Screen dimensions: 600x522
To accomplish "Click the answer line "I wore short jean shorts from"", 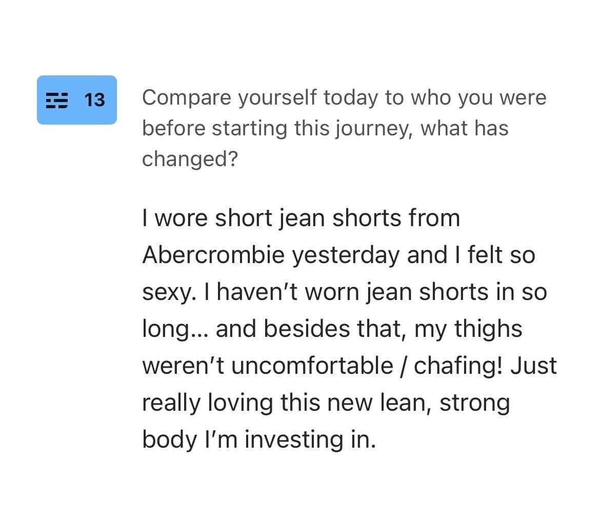I will (301, 218).
